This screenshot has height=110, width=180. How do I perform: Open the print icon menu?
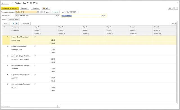click(48, 8)
